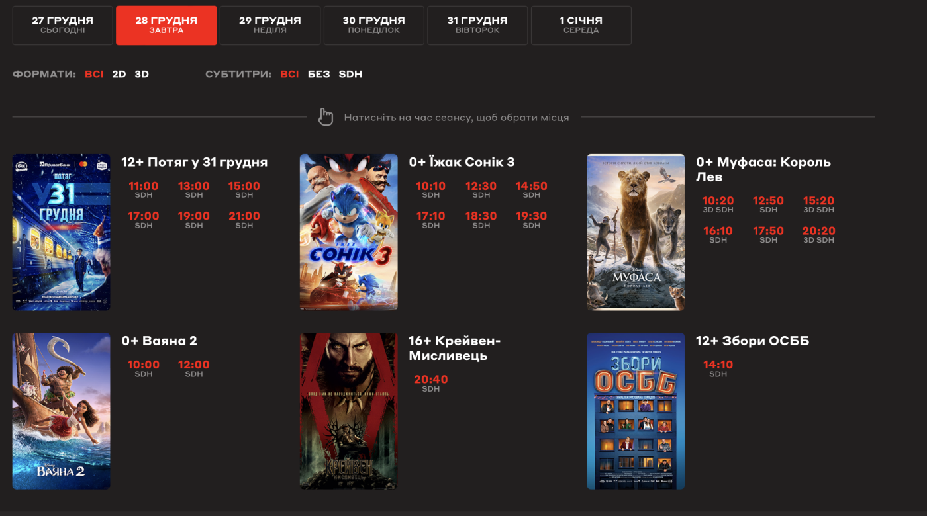Click the title "0+ Муфаса: Король Лев"

tap(763, 170)
